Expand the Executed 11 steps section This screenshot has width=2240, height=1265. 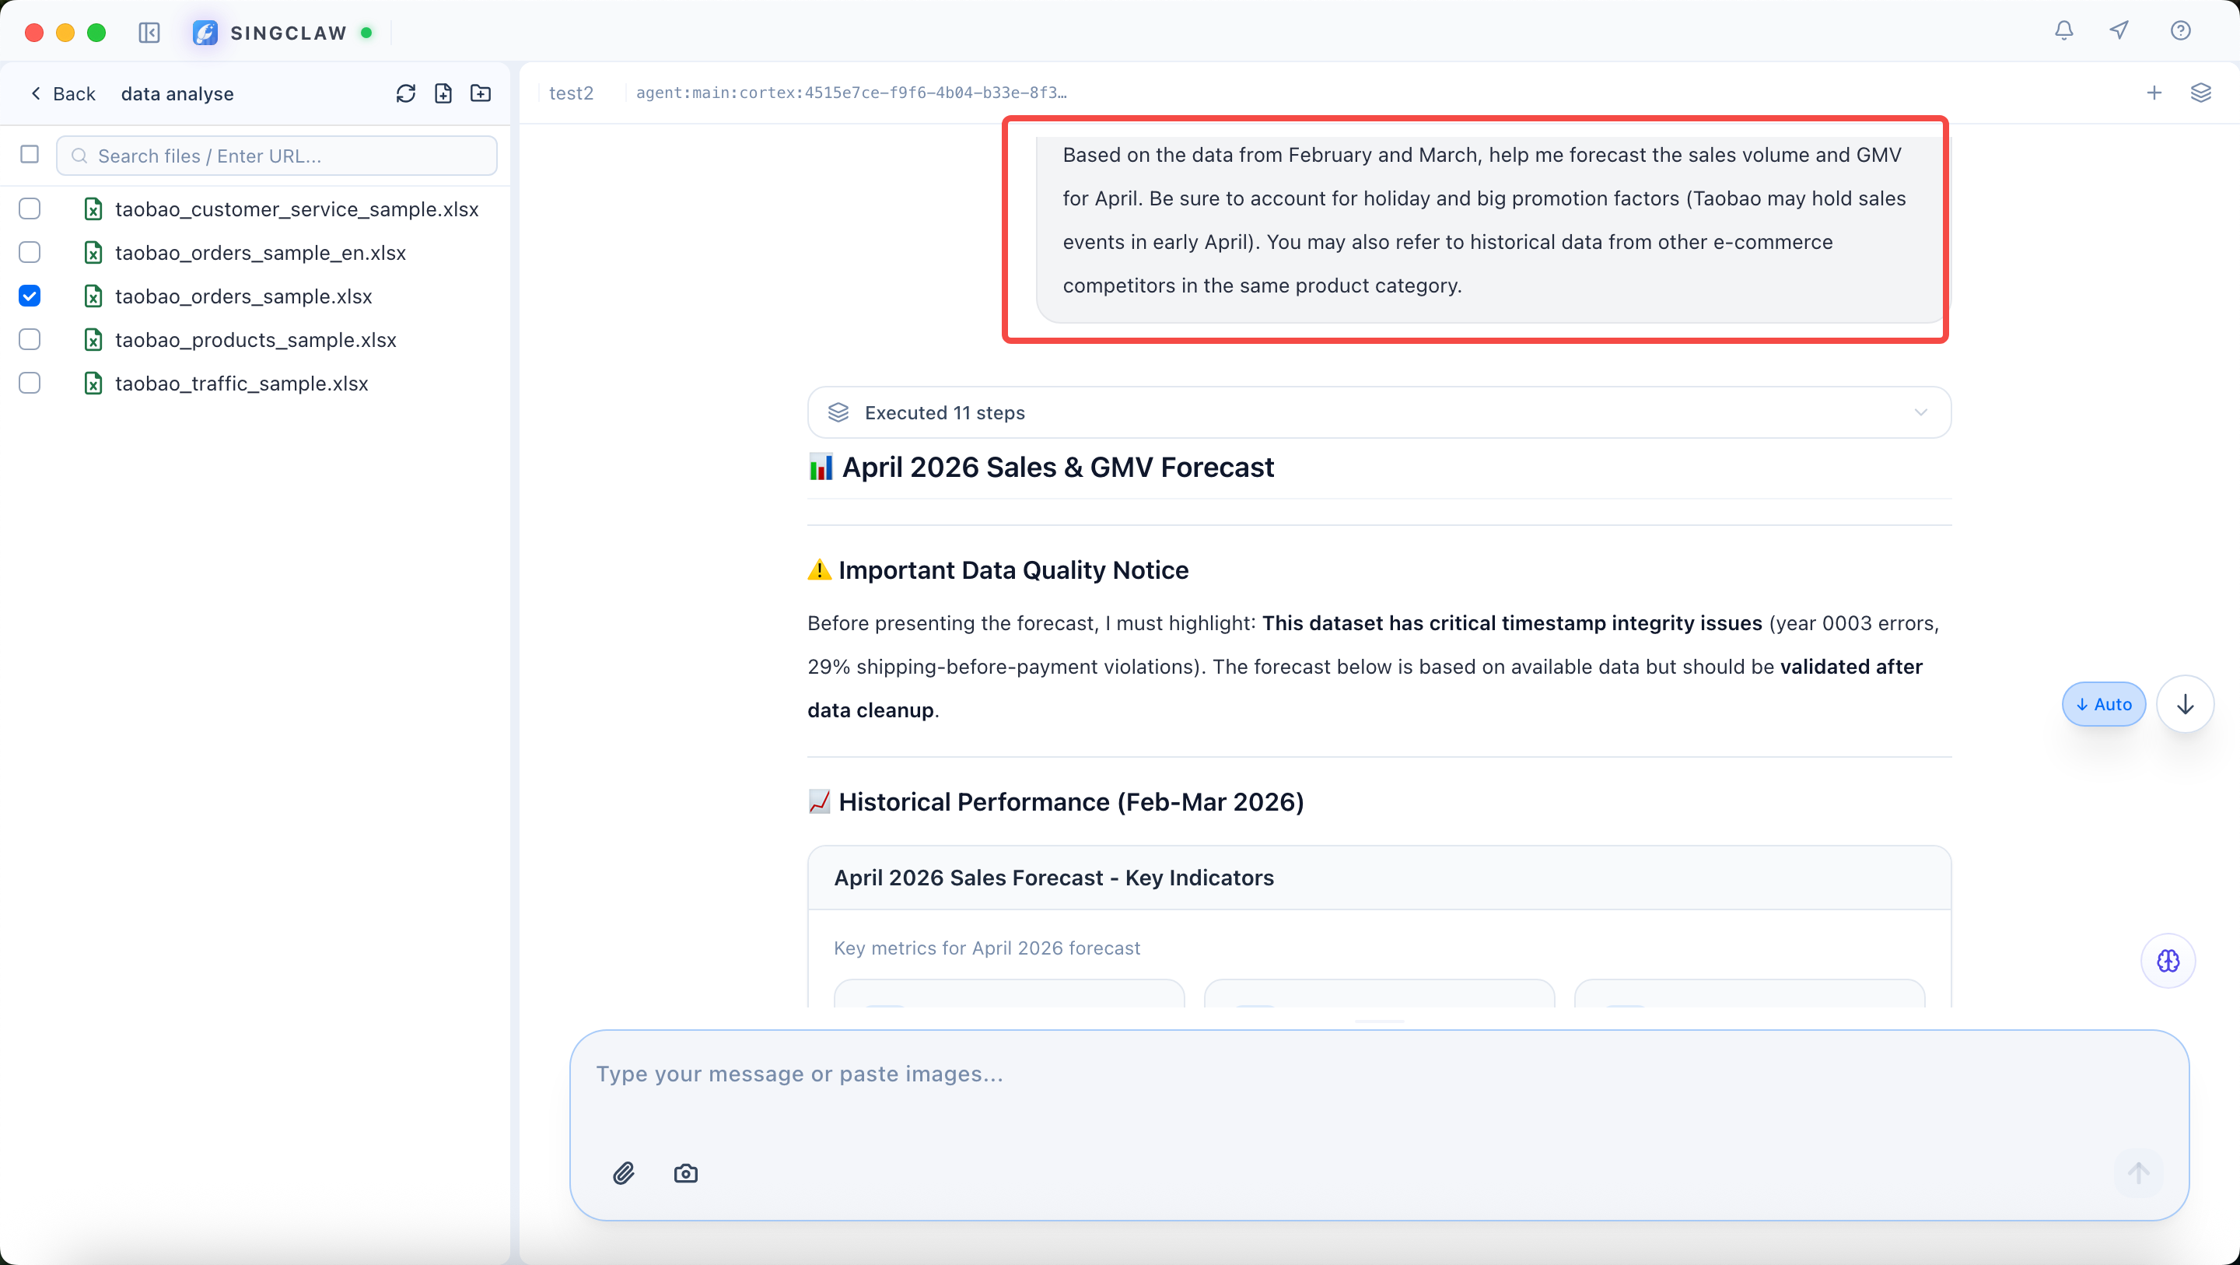click(x=1379, y=412)
